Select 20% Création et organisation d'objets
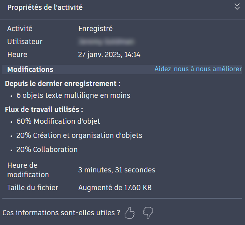This screenshot has height=225, width=245. point(79,135)
